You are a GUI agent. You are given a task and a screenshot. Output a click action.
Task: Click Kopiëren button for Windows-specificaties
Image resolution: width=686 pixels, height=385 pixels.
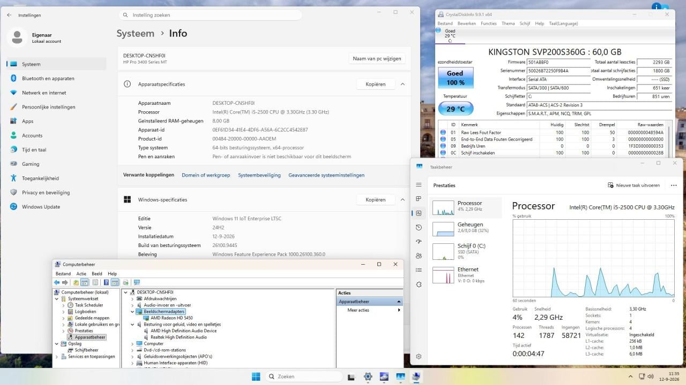(x=375, y=199)
